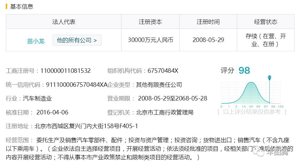Select the 注册时间 column header
This screenshot has width=298, height=165.
pyautogui.click(x=208, y=22)
